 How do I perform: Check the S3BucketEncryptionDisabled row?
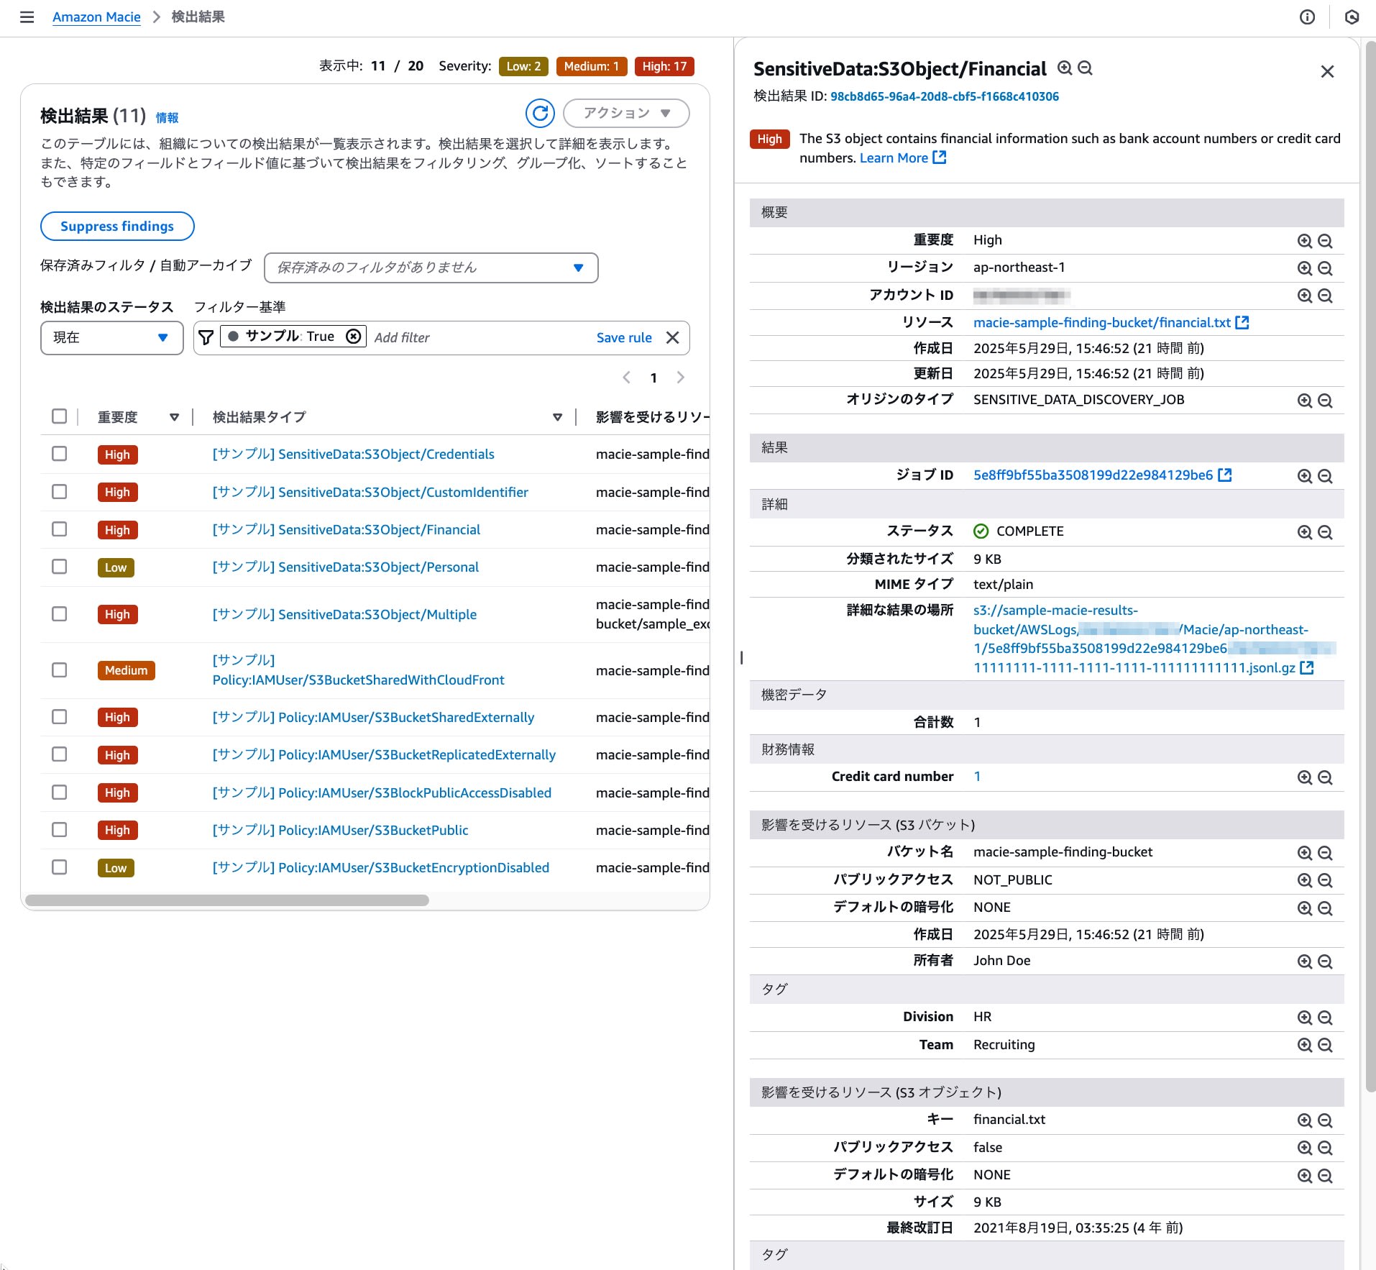(x=60, y=867)
